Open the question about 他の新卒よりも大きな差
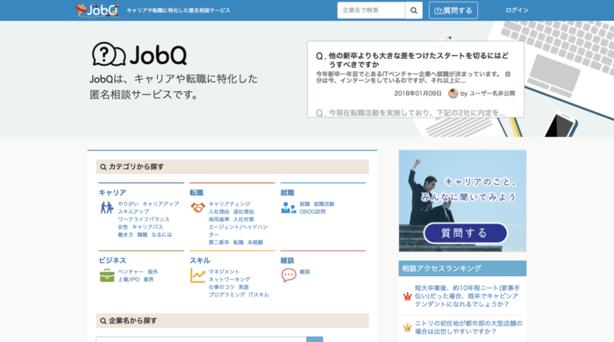The width and height of the screenshot is (614, 342). pos(418,60)
